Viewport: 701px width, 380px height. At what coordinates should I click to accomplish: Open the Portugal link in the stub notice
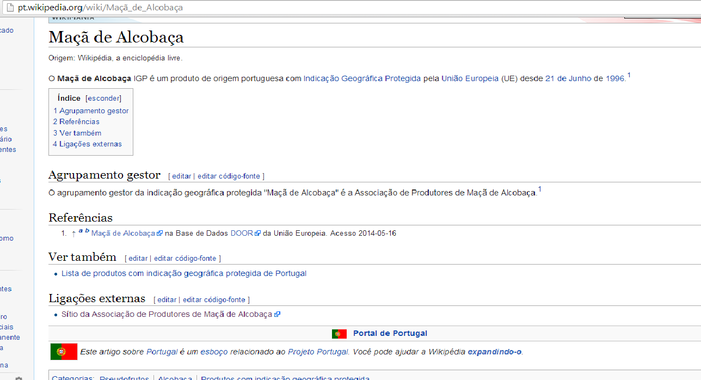[162, 352]
